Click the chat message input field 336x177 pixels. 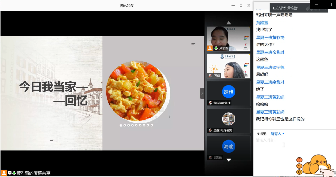tap(294, 140)
